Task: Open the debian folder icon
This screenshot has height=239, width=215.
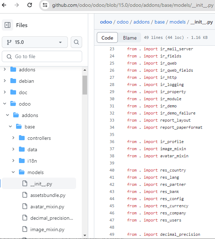Action: [13, 81]
